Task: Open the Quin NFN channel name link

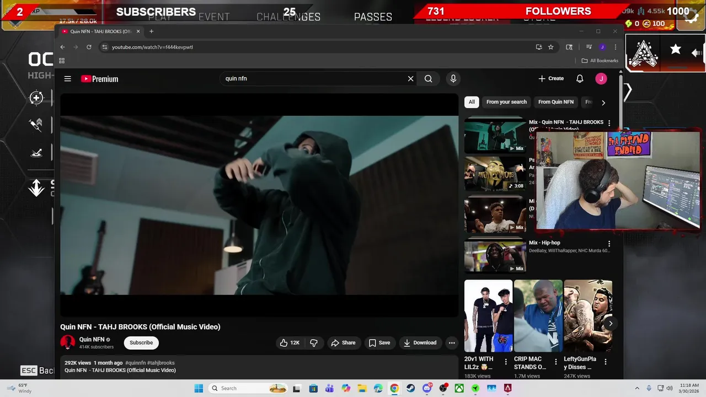Action: coord(92,340)
